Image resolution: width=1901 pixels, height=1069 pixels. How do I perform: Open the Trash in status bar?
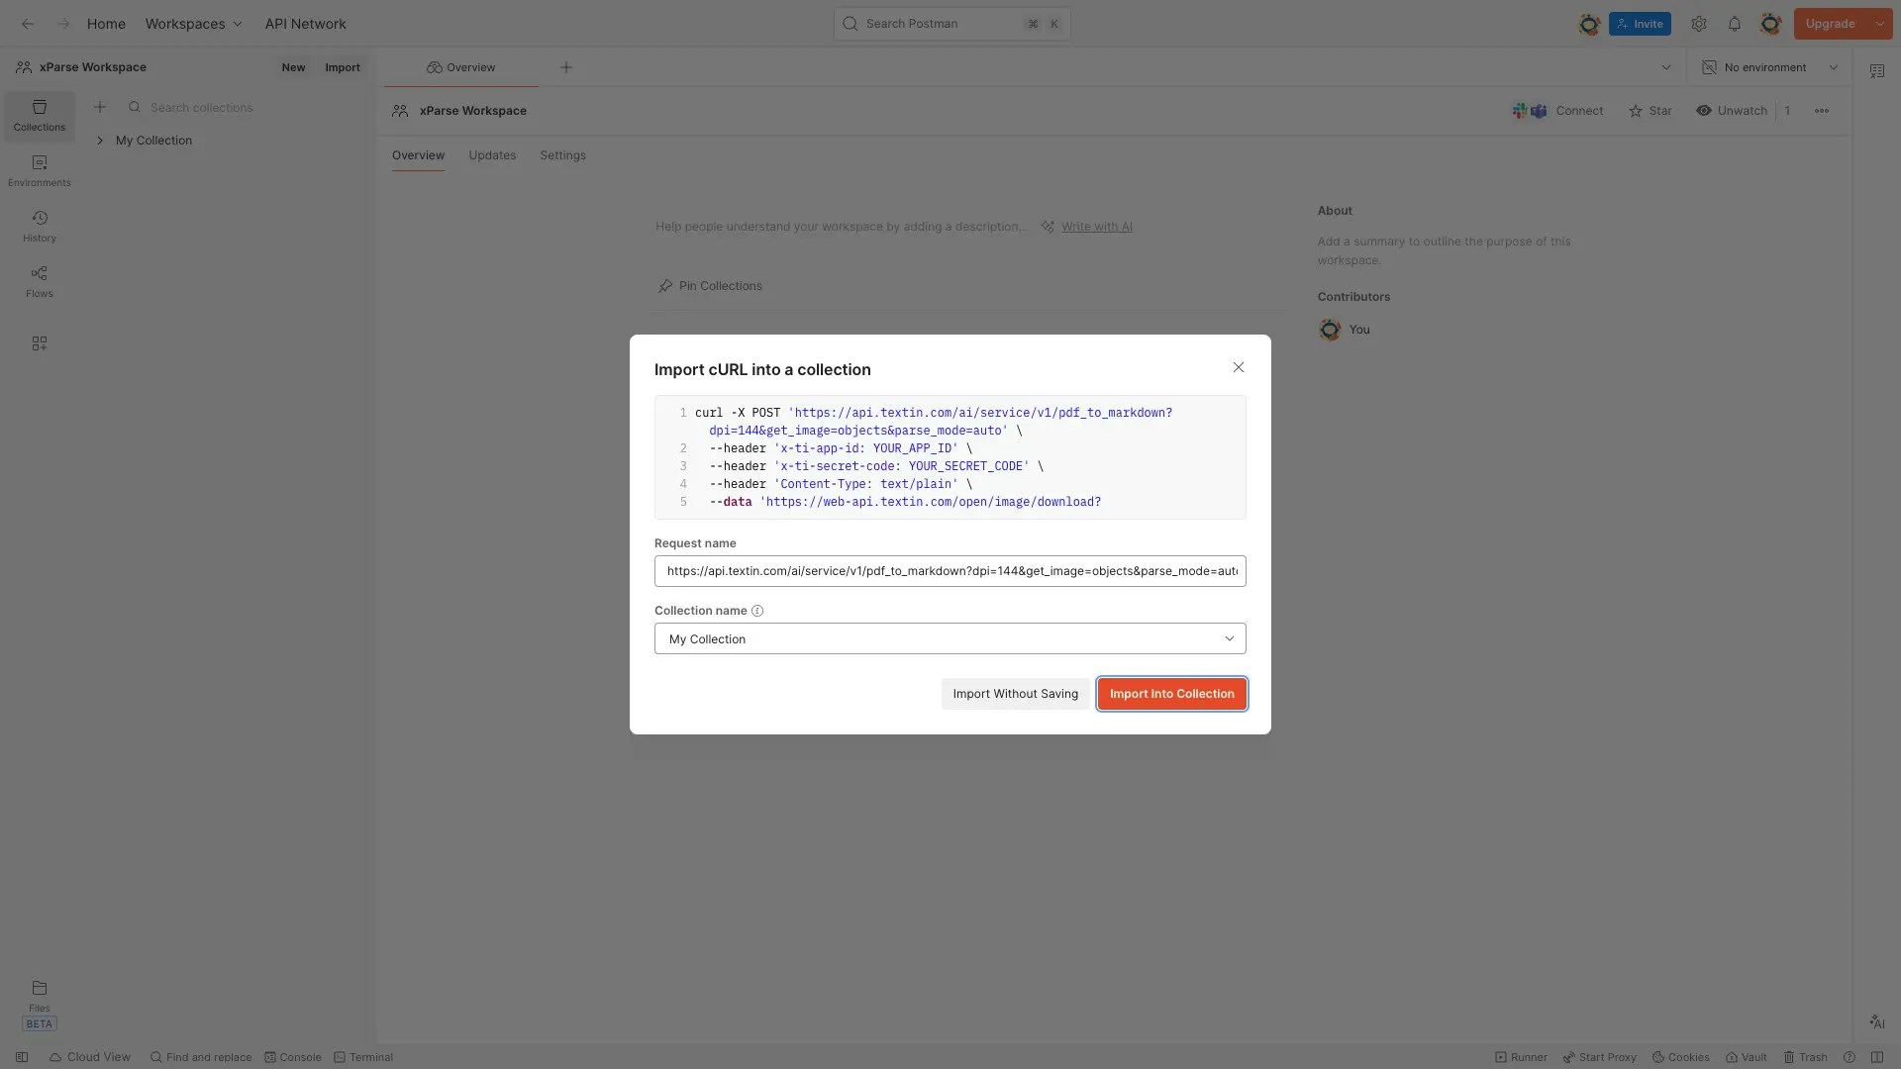point(1805,1057)
